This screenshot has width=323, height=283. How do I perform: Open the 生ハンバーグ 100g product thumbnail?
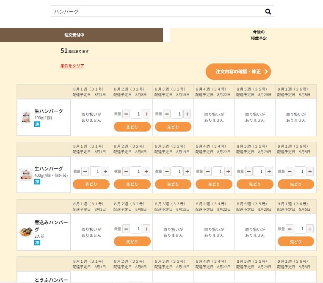26,117
